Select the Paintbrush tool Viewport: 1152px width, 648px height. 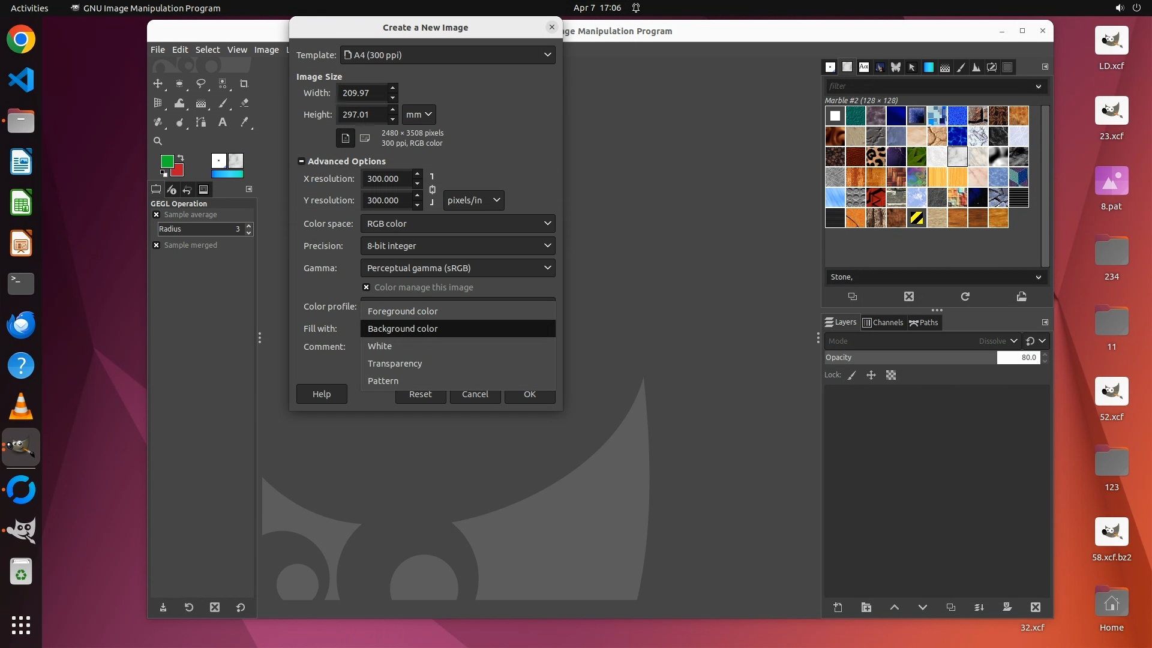[x=223, y=103]
